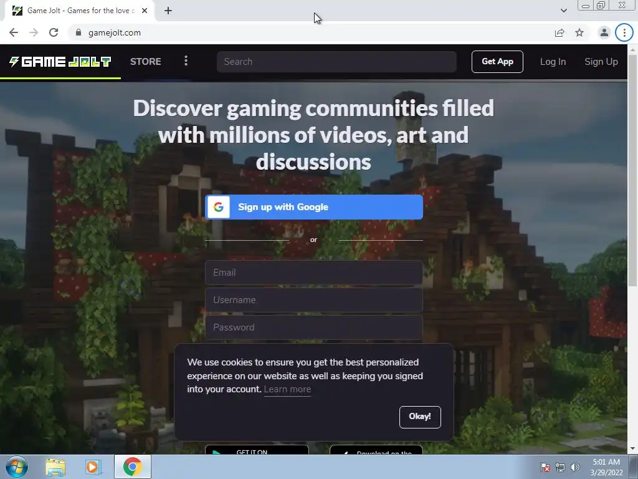Close the Game Jolt tab

(145, 11)
